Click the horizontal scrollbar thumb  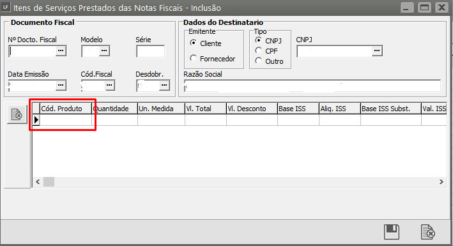[49, 182]
